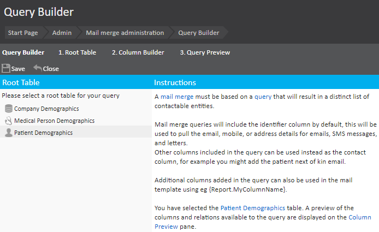
Task: Click the Close back-arrow icon
Action: 37,68
